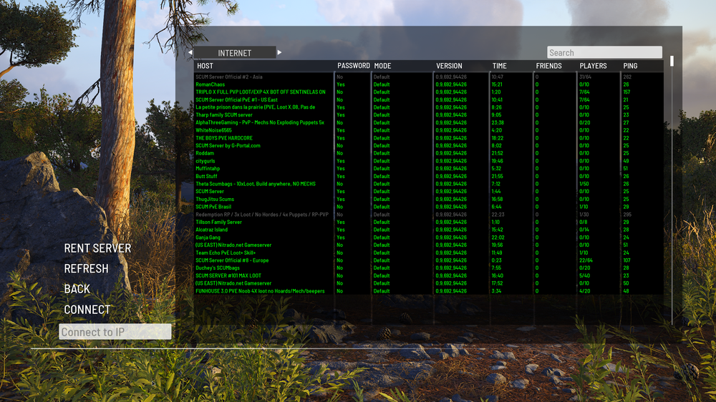Select Redemption RP / 3x Loot server
Screen dimensions: 716x402
(x=428, y=215)
